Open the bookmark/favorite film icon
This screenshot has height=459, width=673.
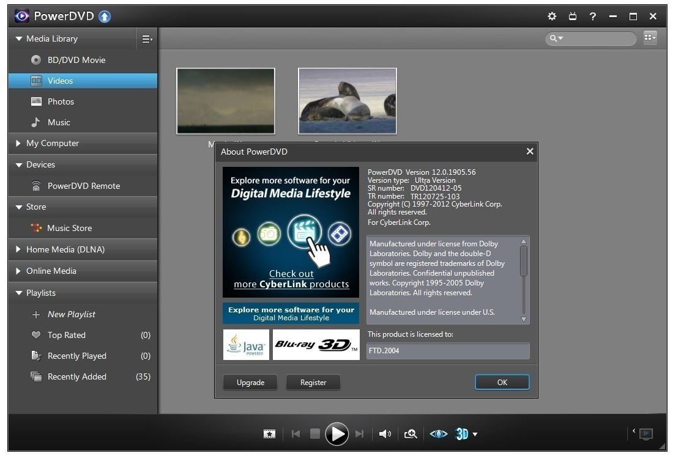(270, 434)
